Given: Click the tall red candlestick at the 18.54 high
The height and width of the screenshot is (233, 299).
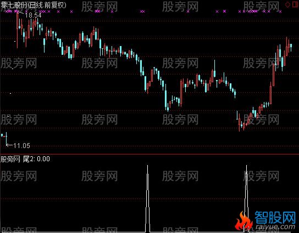Looking at the screenshot, I should (18, 30).
